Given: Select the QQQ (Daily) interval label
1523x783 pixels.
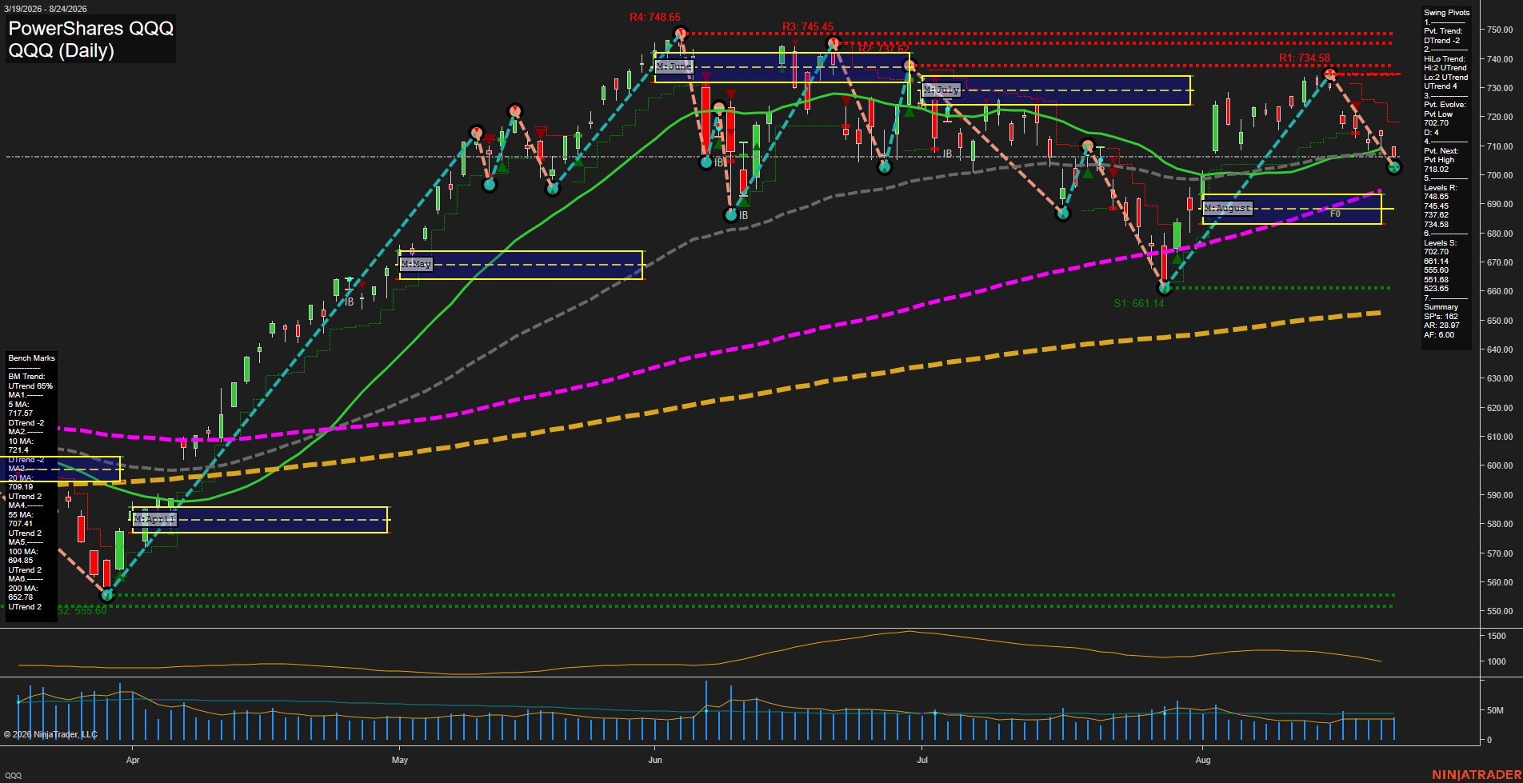Looking at the screenshot, I should tap(62, 50).
